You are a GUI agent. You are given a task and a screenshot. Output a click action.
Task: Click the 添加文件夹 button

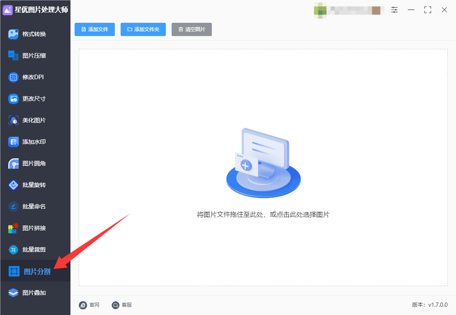143,29
